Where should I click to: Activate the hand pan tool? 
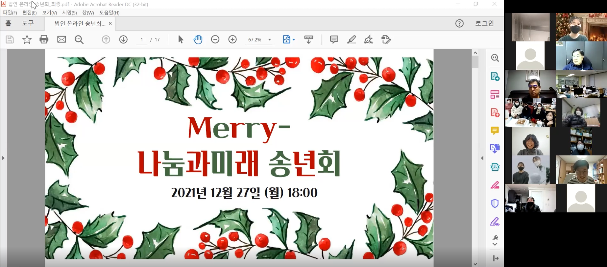pos(198,39)
